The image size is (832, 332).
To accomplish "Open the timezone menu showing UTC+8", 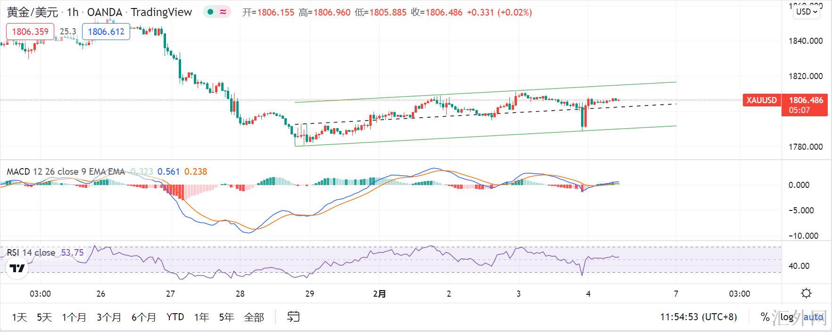I will [x=698, y=317].
